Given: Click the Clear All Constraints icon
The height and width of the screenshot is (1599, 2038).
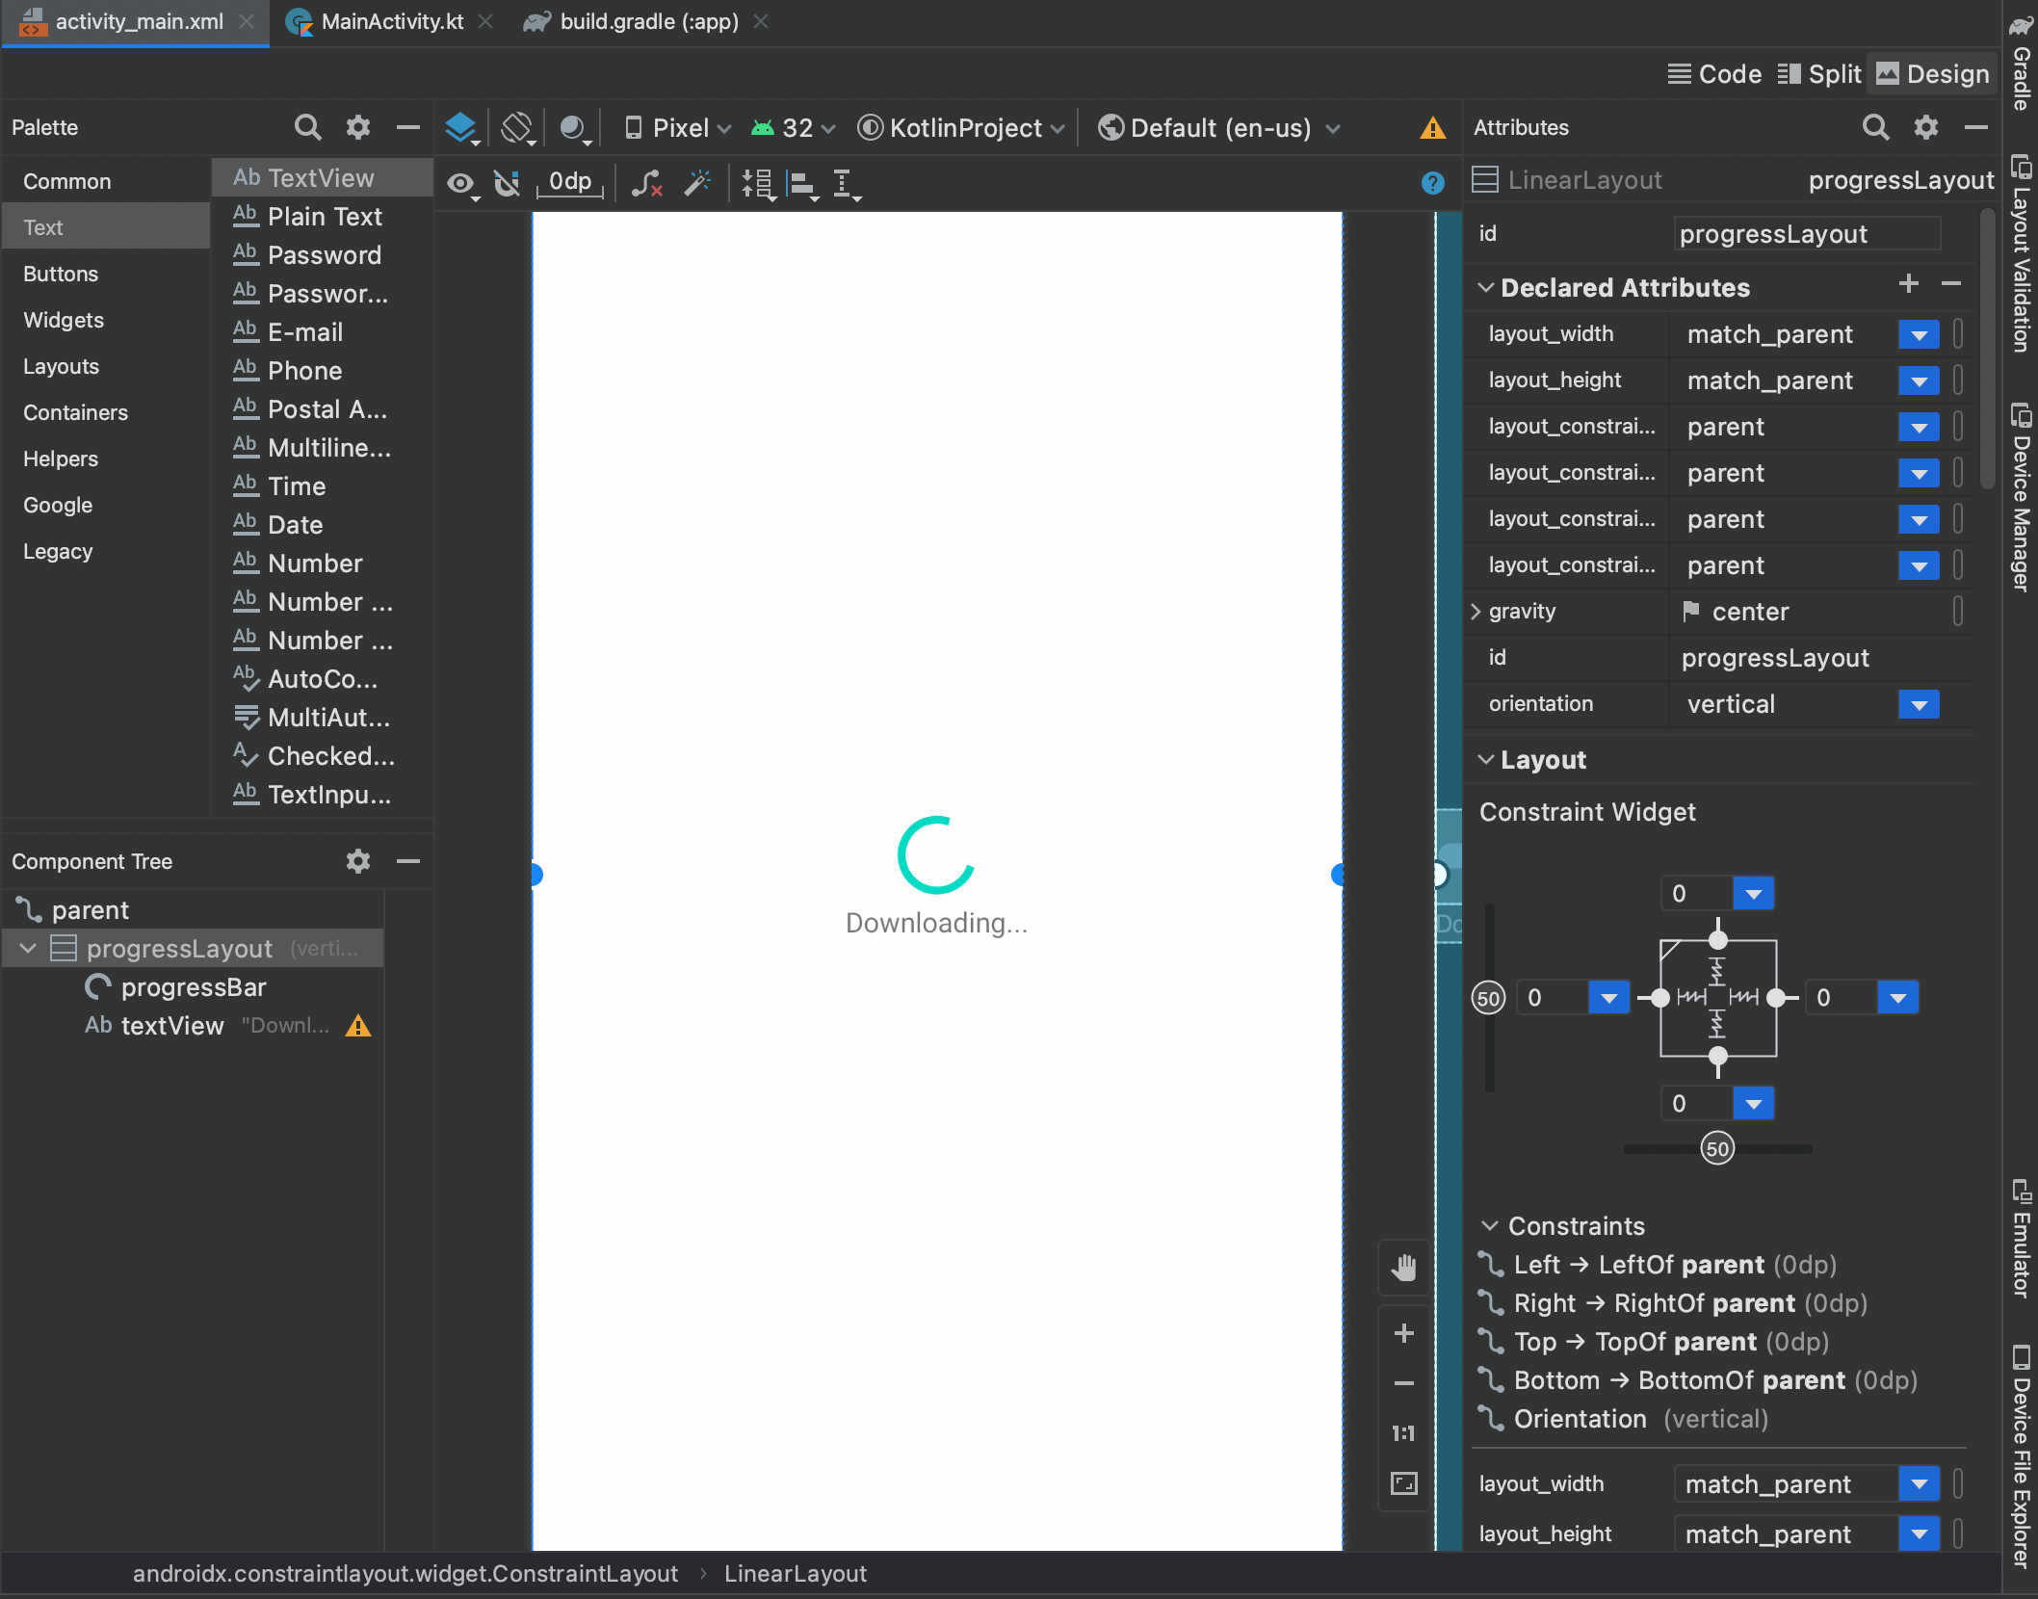Looking at the screenshot, I should 646,182.
